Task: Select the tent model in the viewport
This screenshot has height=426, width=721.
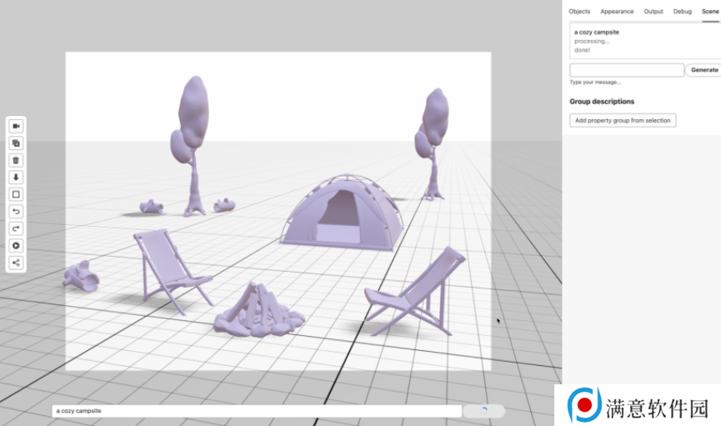Action: tap(342, 215)
